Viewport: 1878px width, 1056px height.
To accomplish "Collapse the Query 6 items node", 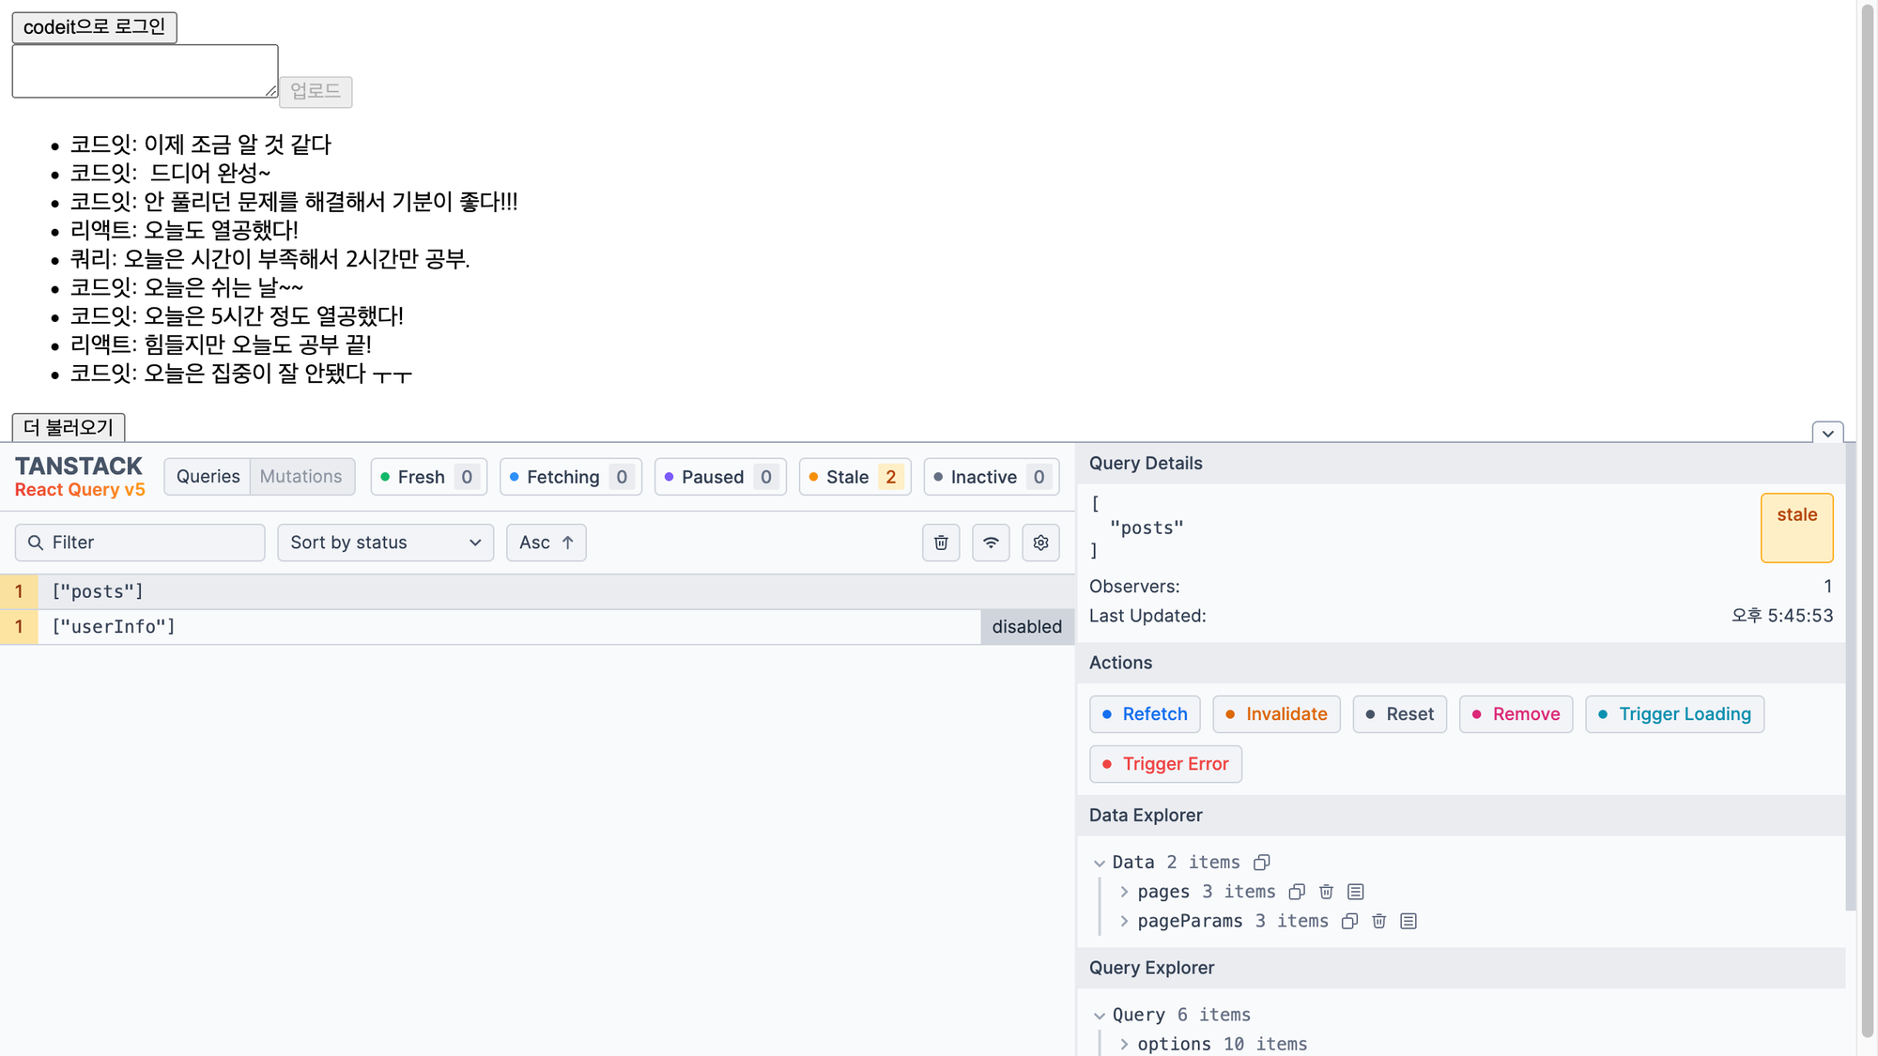I will (x=1100, y=1016).
